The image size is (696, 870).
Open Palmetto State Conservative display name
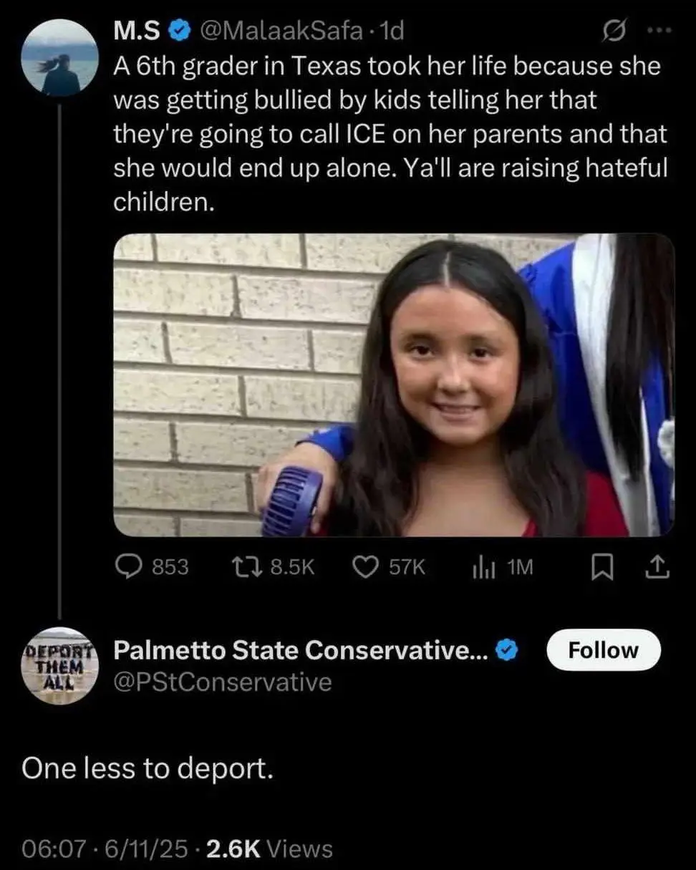click(301, 650)
